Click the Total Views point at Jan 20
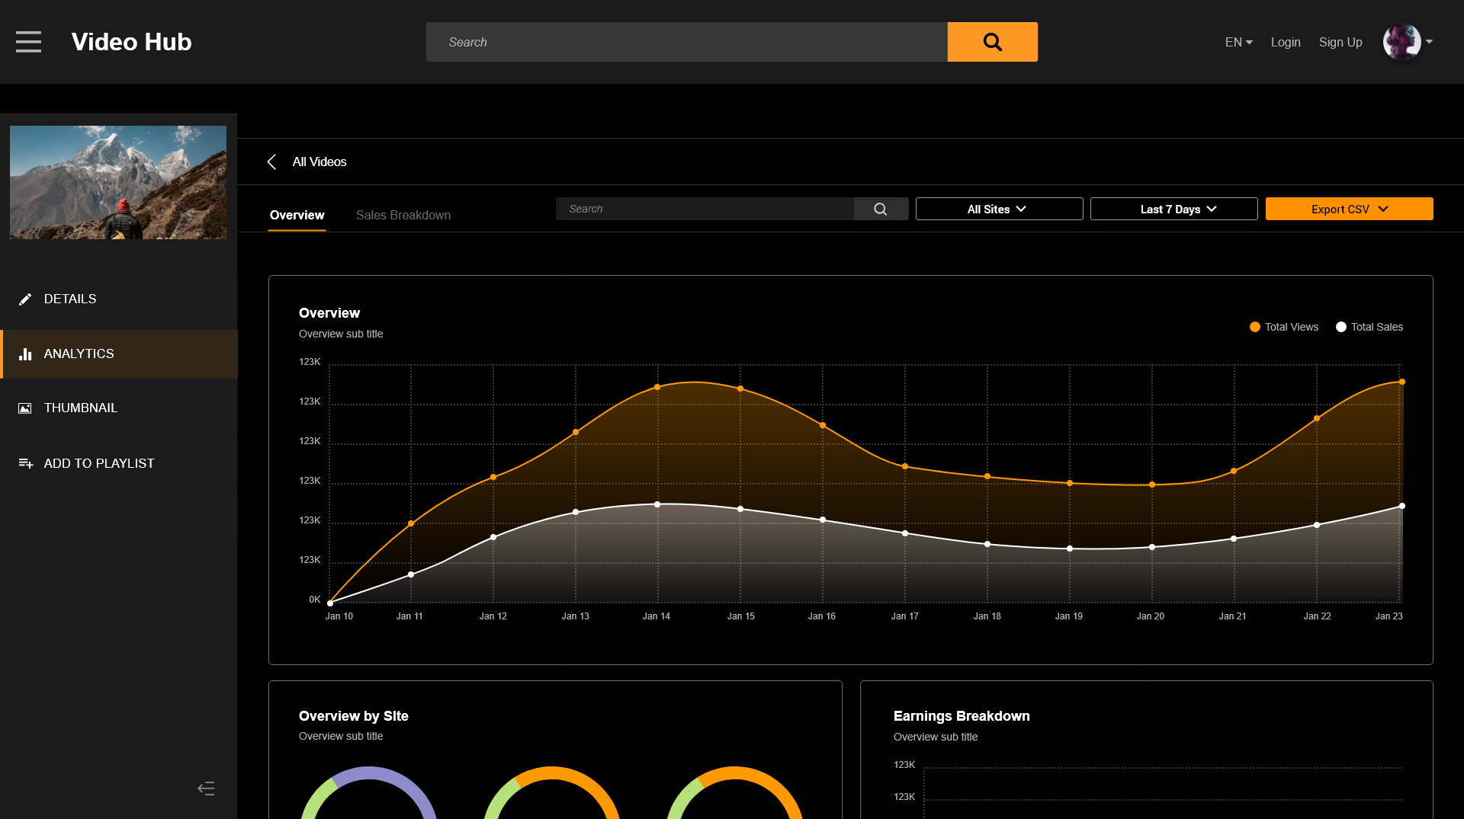This screenshot has height=819, width=1464. click(x=1152, y=485)
